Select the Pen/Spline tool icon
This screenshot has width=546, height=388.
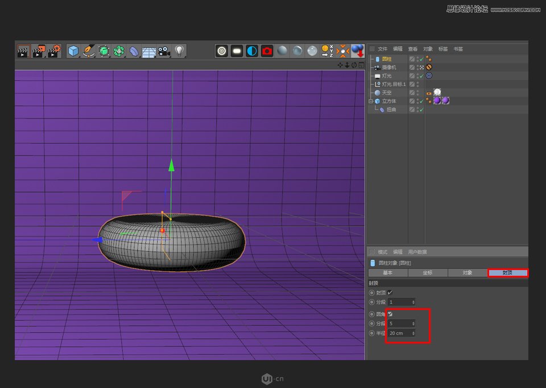click(x=89, y=51)
